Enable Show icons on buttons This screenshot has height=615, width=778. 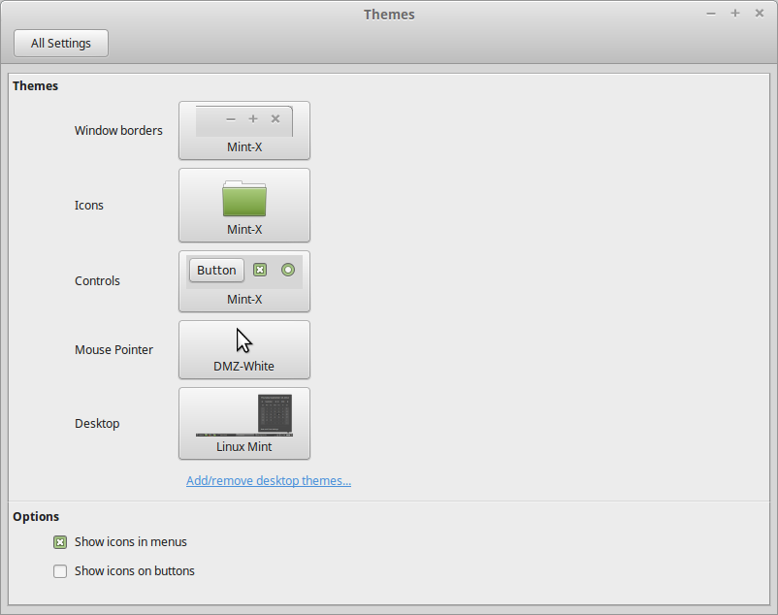coord(60,571)
